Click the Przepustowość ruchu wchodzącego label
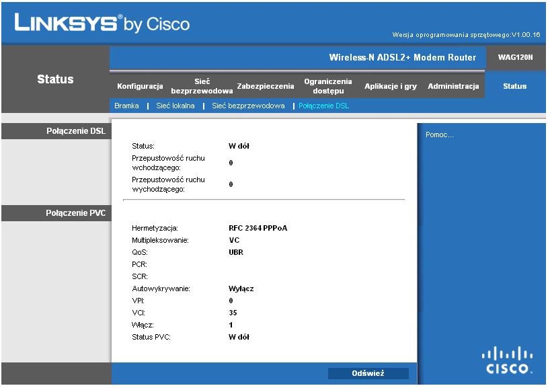 point(168,163)
